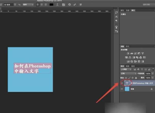Expand the opacity 100% slider dropdown
The width and height of the screenshot is (155, 113).
pyautogui.click(x=152, y=73)
